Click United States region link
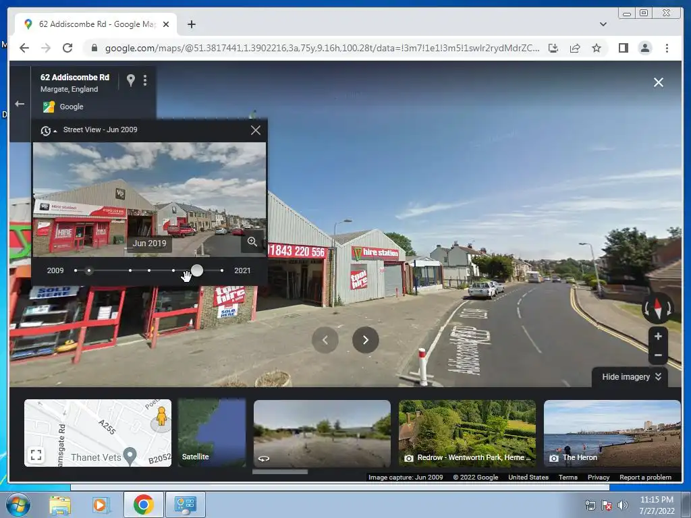This screenshot has height=518, width=691. (528, 478)
